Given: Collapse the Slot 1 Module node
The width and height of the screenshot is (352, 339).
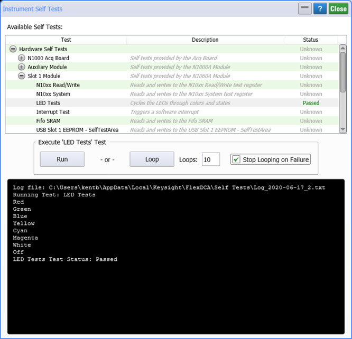Looking at the screenshot, I should (22, 76).
